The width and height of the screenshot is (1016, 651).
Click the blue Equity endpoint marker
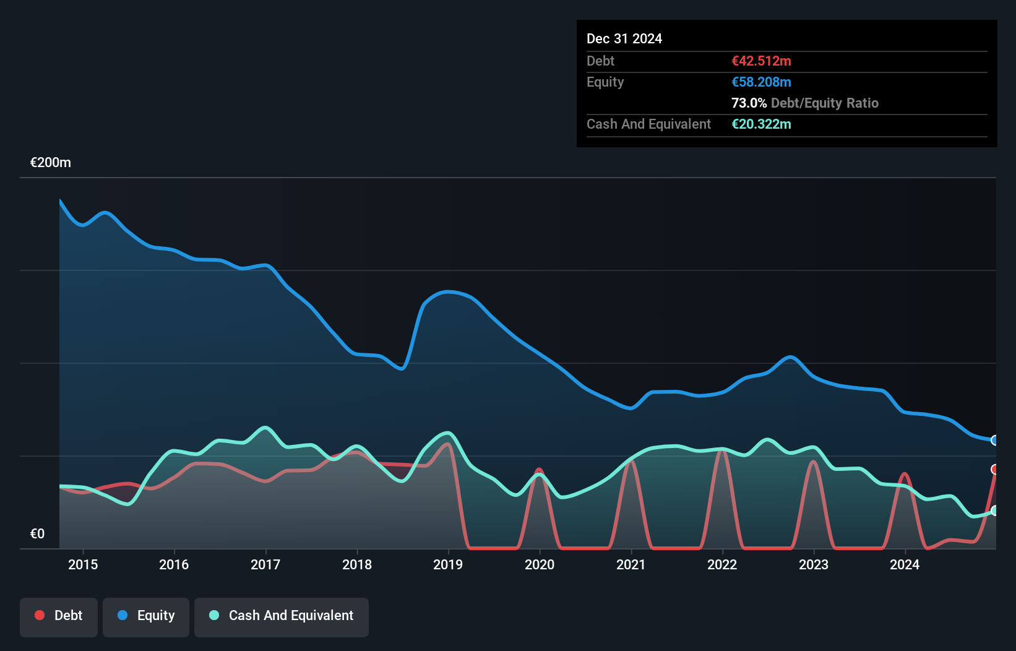994,441
